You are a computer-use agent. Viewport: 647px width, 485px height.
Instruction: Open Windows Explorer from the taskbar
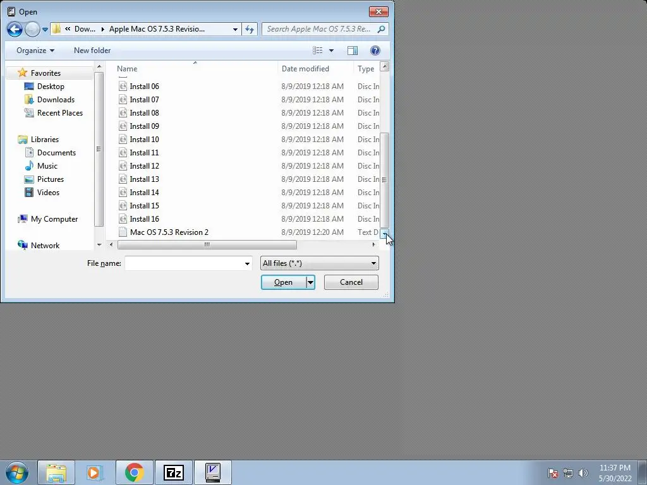pos(56,472)
